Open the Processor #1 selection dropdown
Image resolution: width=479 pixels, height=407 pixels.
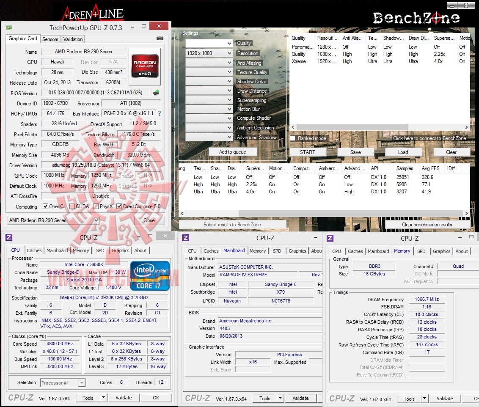[x=63, y=382]
